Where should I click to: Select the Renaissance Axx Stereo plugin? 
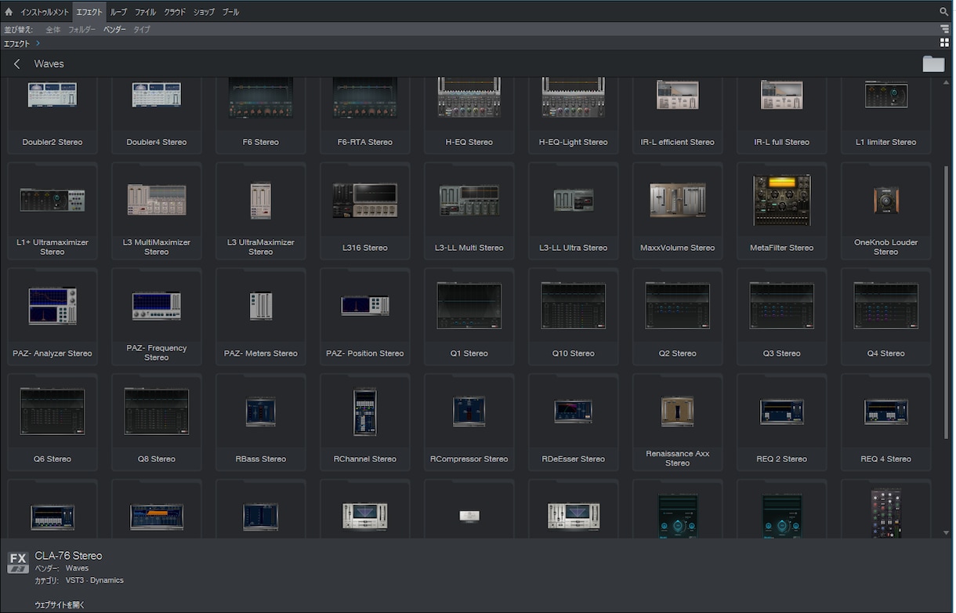[x=677, y=422]
